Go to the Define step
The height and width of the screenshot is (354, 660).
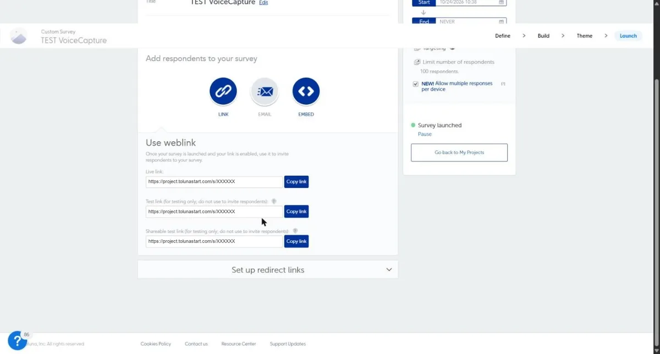coord(503,36)
